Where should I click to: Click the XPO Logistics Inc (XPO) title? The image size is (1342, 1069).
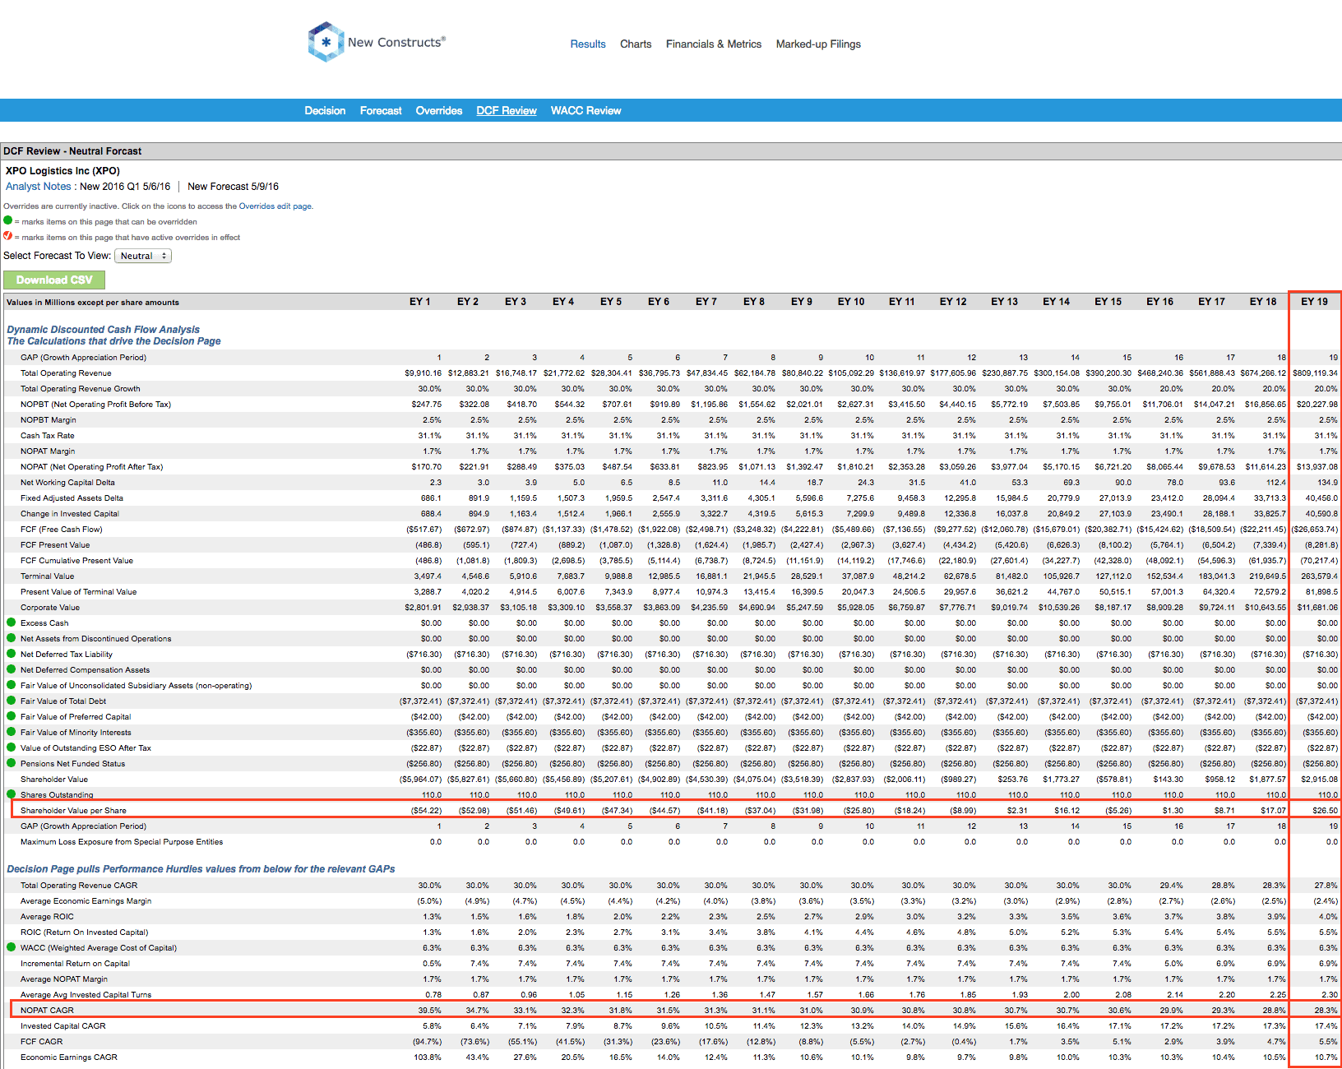point(62,171)
